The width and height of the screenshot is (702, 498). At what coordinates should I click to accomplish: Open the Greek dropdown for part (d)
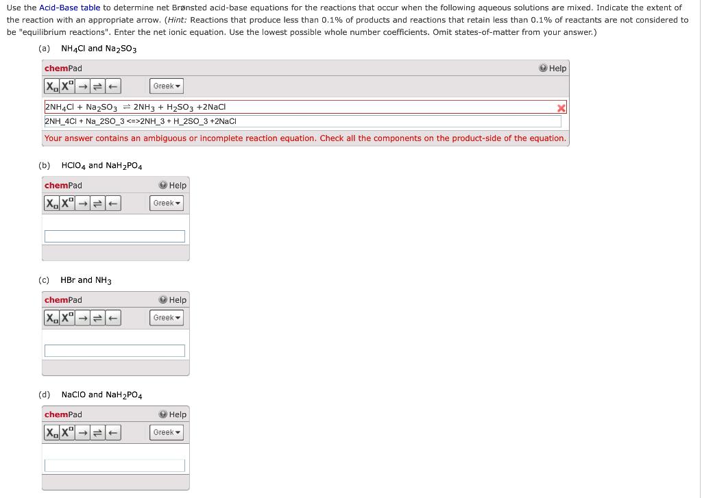tap(166, 432)
